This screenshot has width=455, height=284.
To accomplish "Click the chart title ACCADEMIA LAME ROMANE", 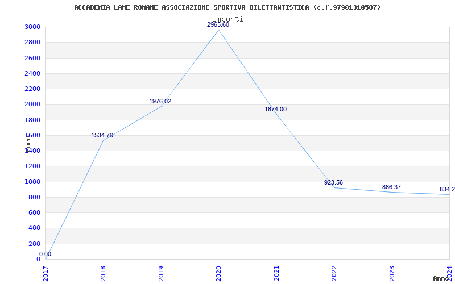I will tap(227, 7).
